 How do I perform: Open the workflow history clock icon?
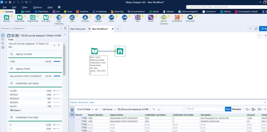tap(256, 29)
